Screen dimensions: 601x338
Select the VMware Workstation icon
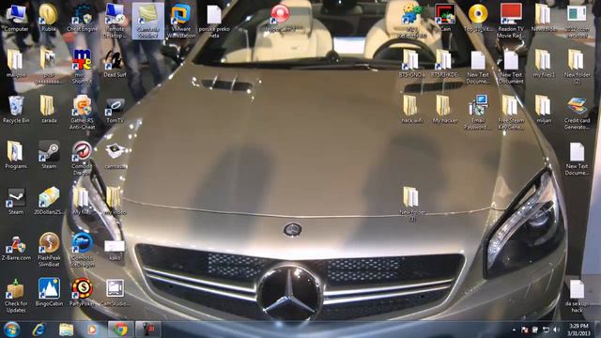tap(181, 21)
